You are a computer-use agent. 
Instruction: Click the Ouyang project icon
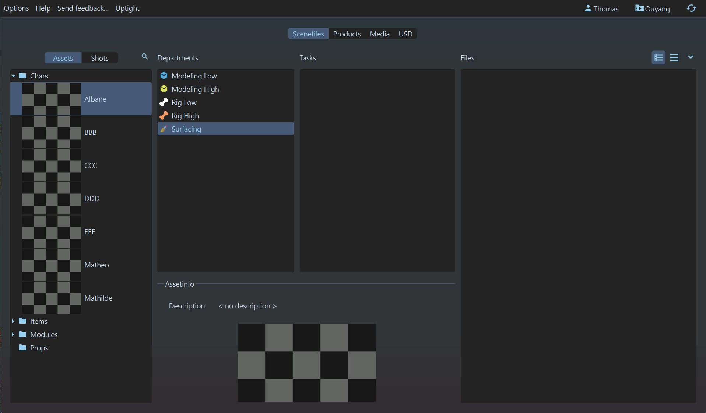coord(639,8)
